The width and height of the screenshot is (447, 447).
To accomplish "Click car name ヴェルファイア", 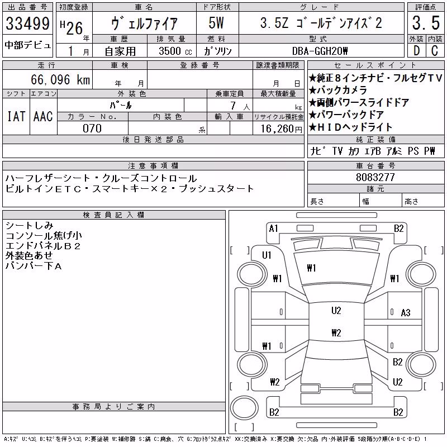I will [x=144, y=23].
